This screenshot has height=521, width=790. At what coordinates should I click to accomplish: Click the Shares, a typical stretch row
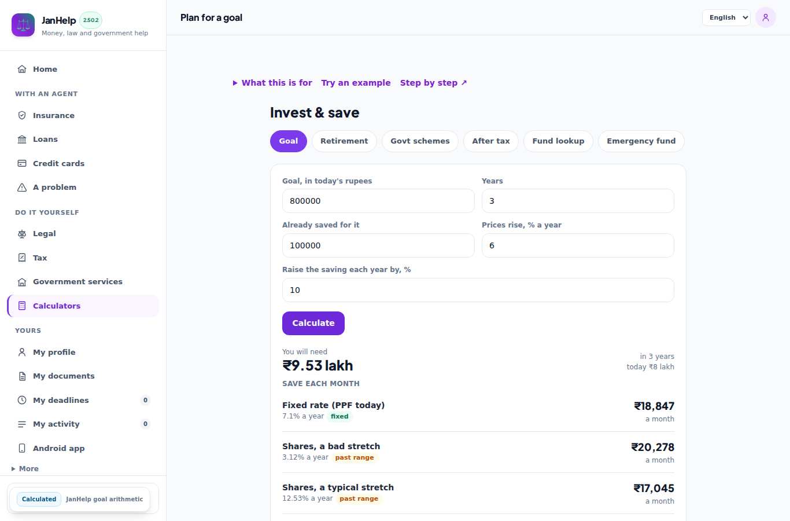(x=478, y=493)
